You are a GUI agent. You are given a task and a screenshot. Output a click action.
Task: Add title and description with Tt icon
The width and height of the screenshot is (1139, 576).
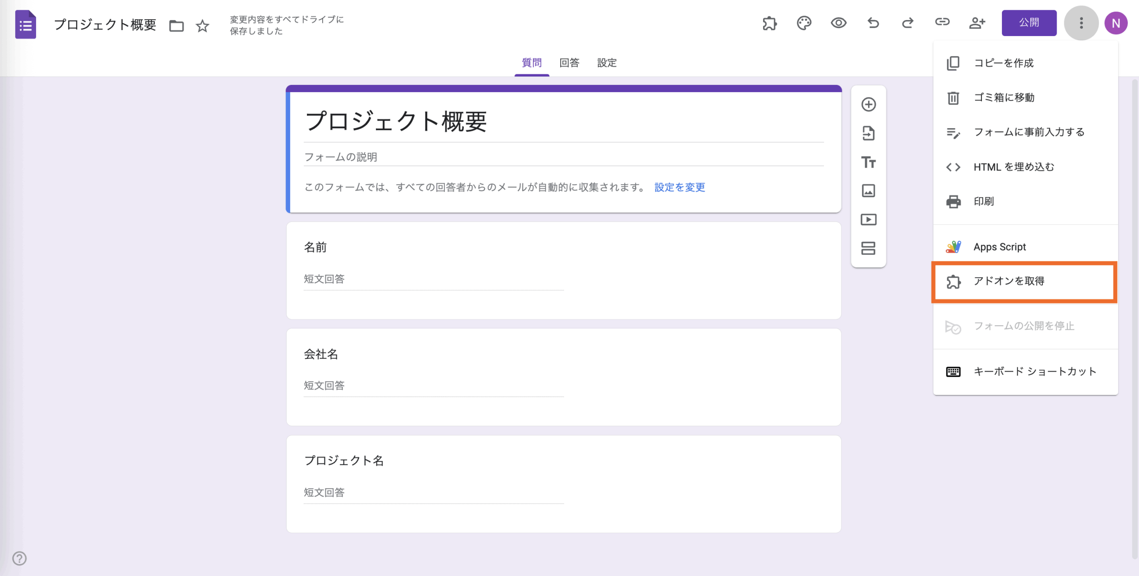[x=868, y=162]
